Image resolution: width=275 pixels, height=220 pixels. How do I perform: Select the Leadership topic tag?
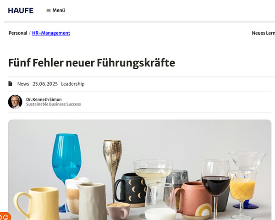click(73, 84)
